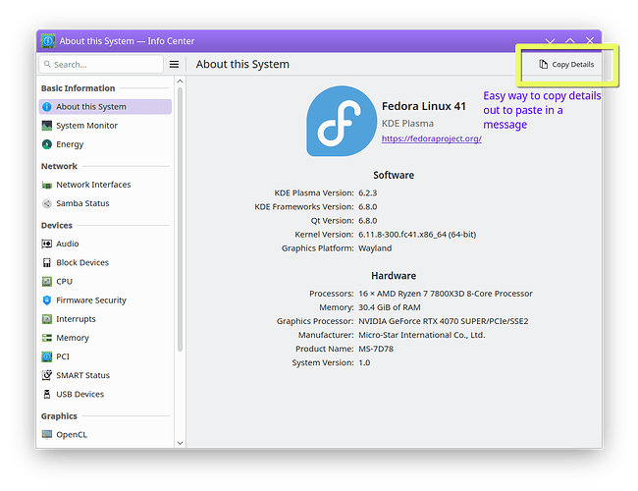The width and height of the screenshot is (638, 491).
Task: Click the Firmware Security shield icon
Action: (x=47, y=300)
